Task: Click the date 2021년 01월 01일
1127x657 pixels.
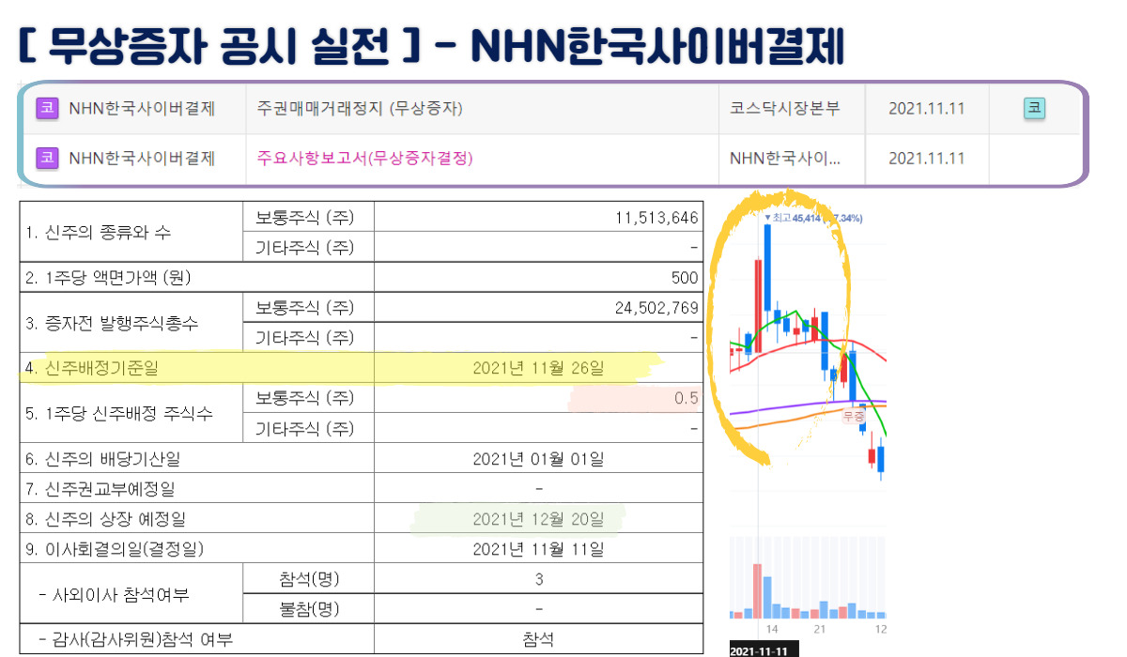Action: (x=538, y=459)
